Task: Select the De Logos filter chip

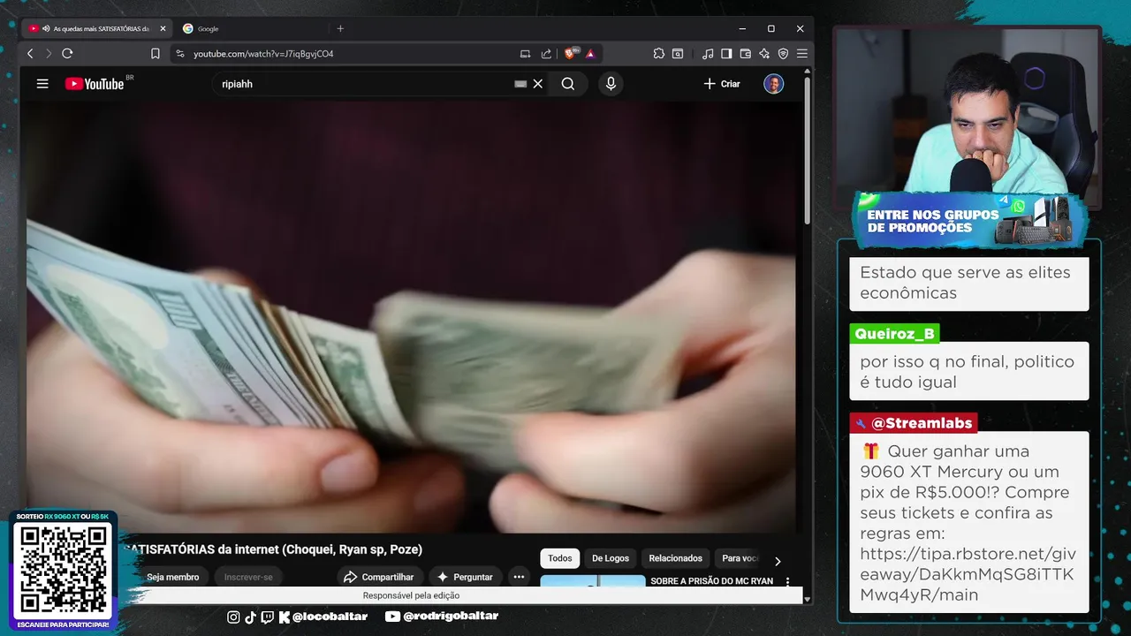Action: point(611,558)
